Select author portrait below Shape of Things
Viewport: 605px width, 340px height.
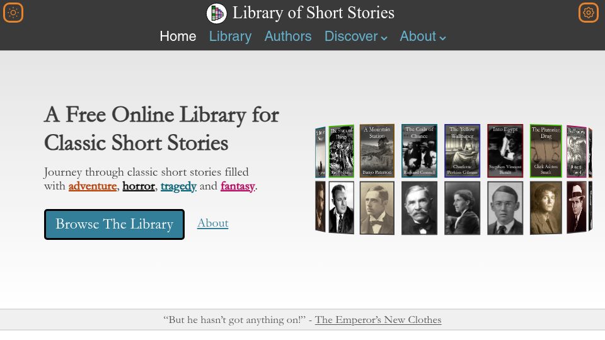click(x=342, y=208)
